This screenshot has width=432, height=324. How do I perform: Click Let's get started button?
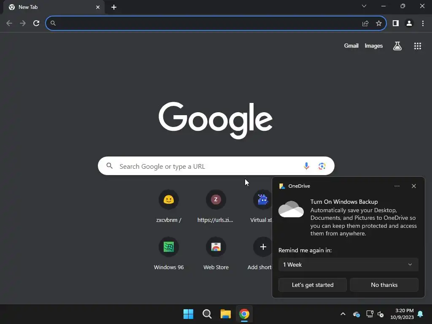(x=313, y=285)
